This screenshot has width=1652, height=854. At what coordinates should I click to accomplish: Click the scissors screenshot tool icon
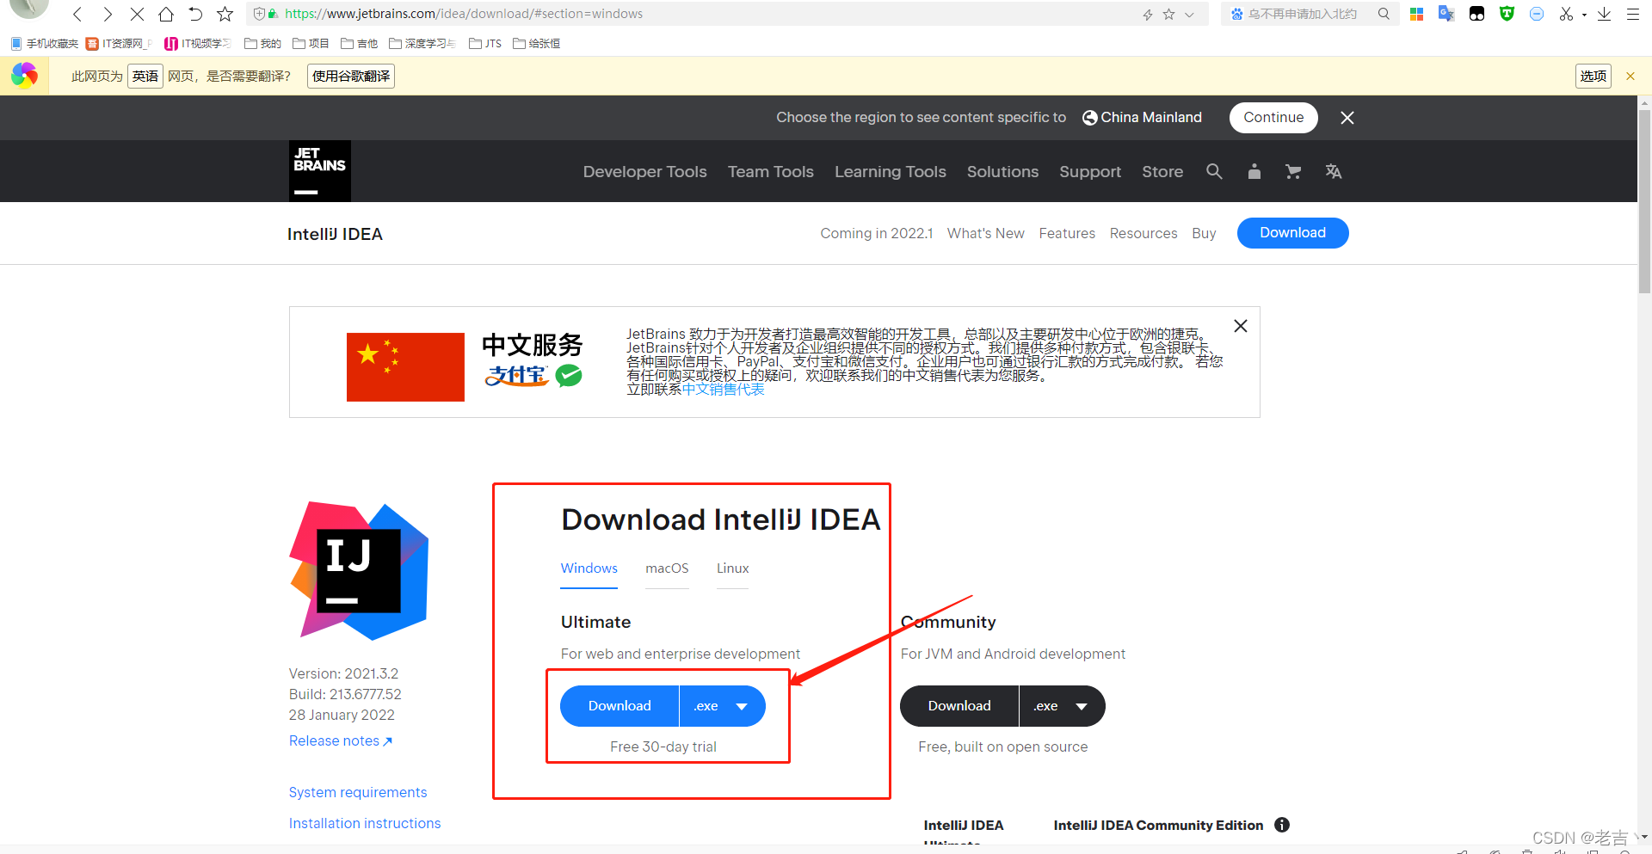[x=1566, y=14]
